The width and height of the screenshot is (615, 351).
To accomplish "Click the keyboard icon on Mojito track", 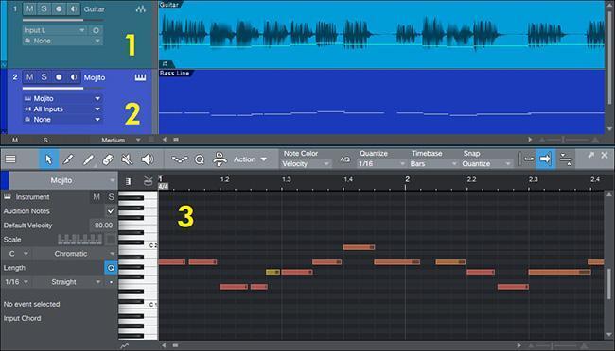I will (140, 77).
